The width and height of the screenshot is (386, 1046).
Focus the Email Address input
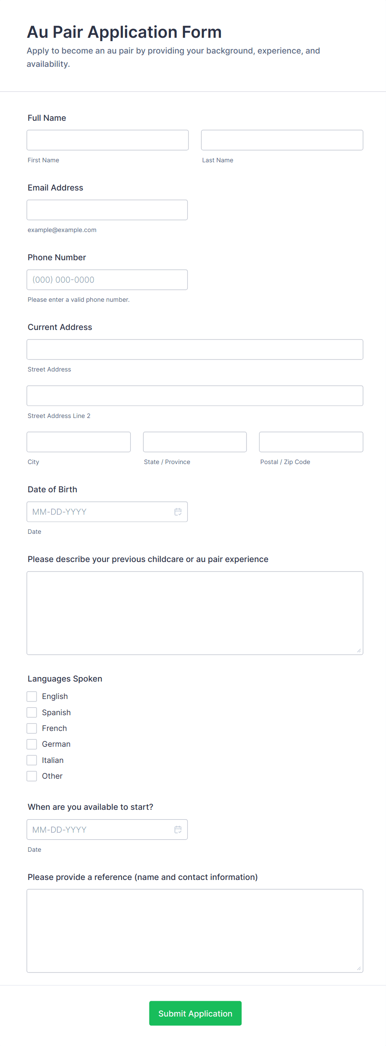[x=107, y=210]
